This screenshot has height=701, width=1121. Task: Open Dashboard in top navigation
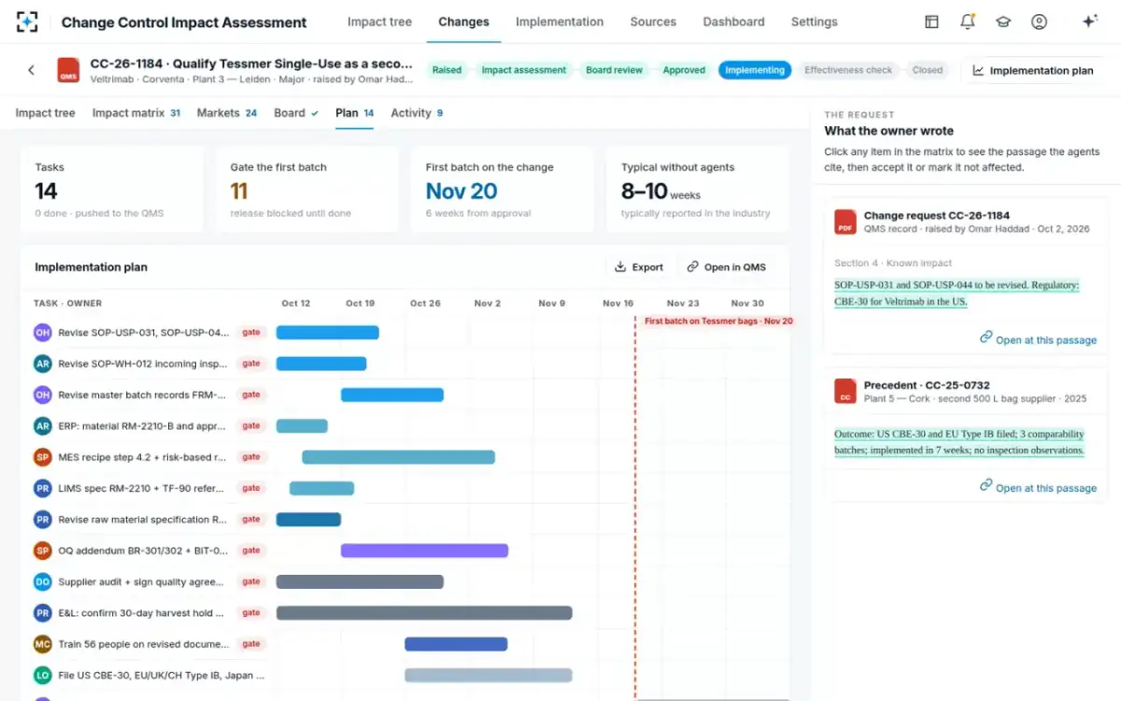[x=733, y=21]
